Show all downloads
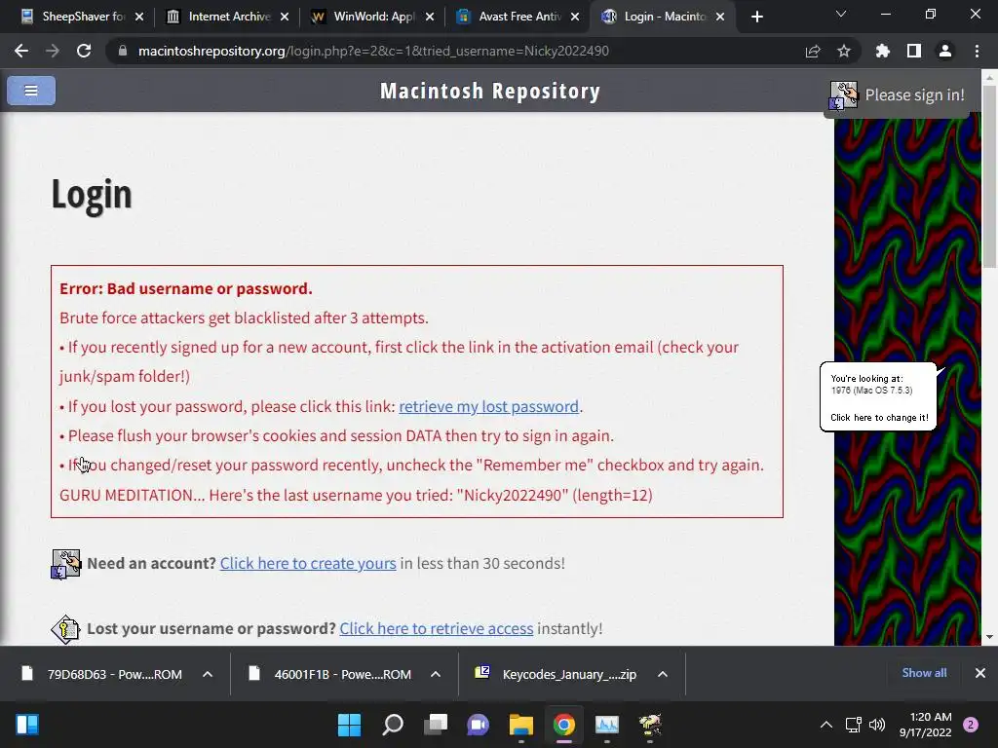This screenshot has height=748, width=998. click(x=924, y=673)
